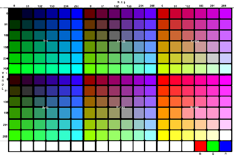Pick dark gray swatch R=51 G=51 B=51
The width and height of the screenshot is (234, 156).
click(27, 91)
